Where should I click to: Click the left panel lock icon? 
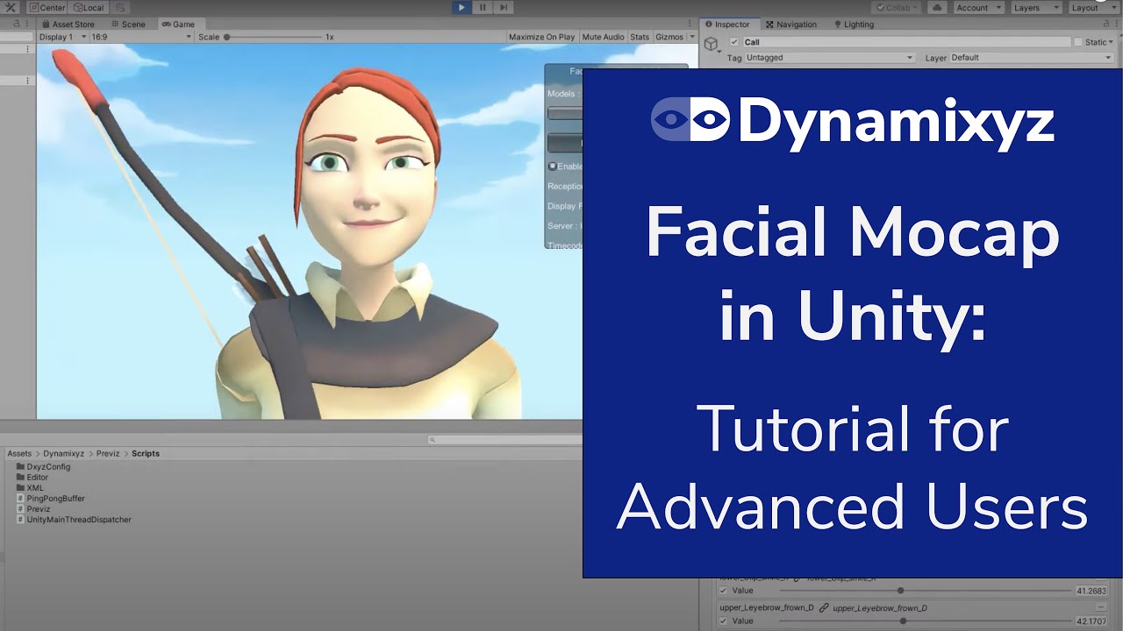tap(16, 25)
